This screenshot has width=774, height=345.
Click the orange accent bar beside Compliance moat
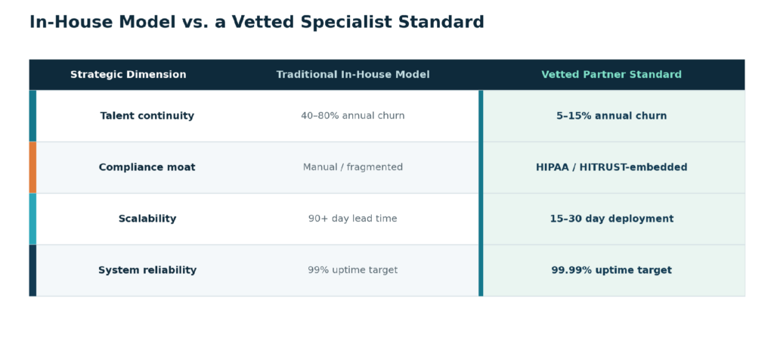point(33,167)
